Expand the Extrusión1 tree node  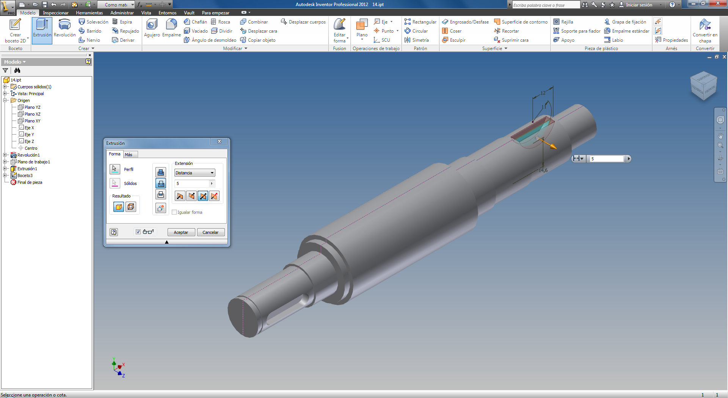[x=5, y=169]
